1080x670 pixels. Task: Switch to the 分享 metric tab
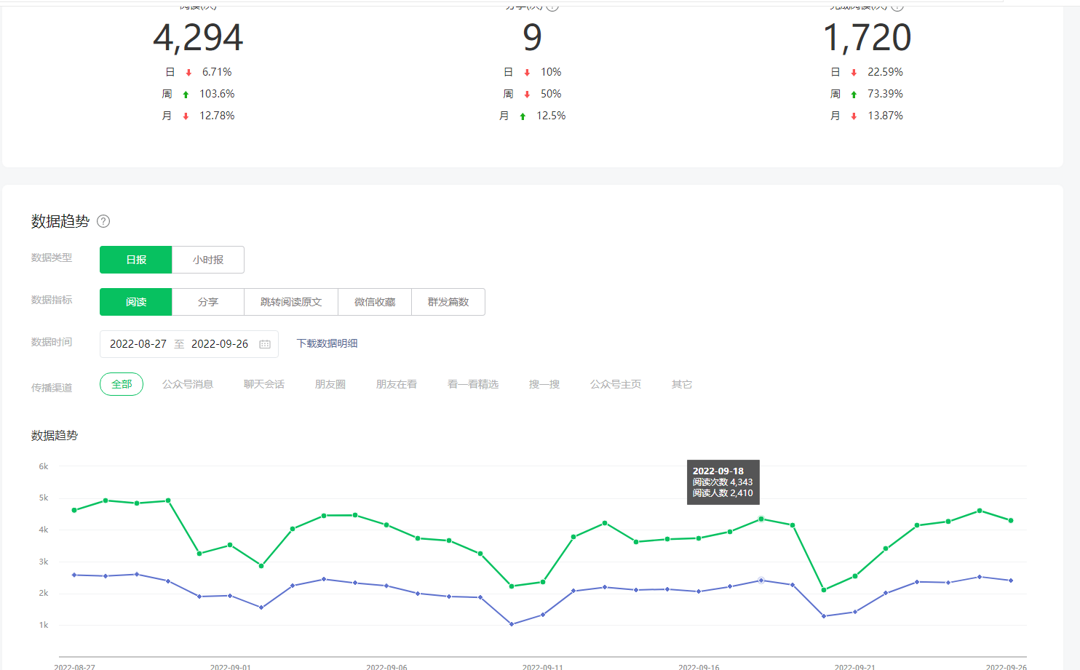[x=208, y=302]
